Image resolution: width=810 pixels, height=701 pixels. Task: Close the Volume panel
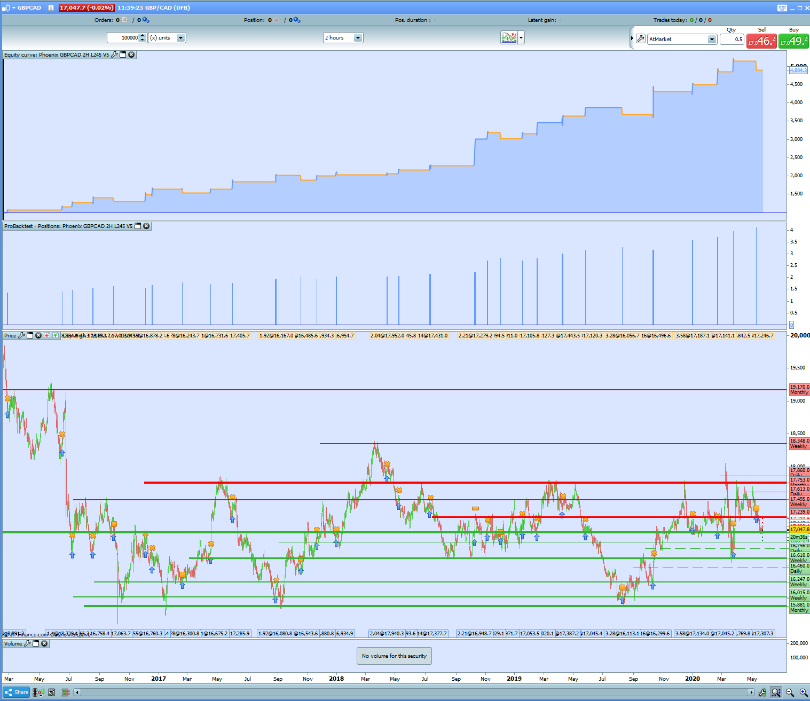44,643
